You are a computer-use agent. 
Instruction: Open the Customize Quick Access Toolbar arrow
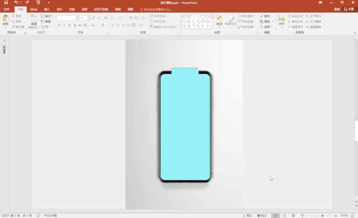click(49, 2)
